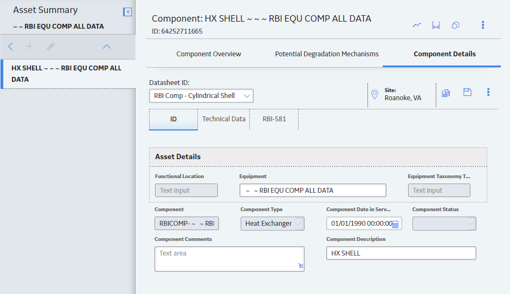Open the Datasheet ID dropdown
This screenshot has width=510, height=294.
coord(201,96)
